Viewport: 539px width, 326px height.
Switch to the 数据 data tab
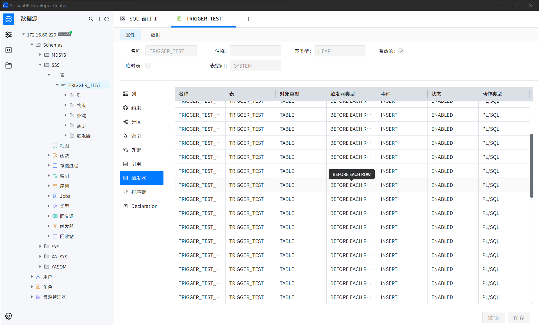(x=155, y=35)
